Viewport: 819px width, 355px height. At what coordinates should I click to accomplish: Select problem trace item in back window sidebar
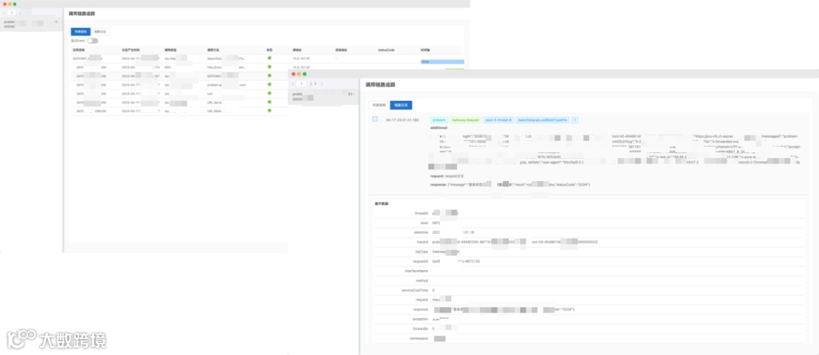(31, 24)
